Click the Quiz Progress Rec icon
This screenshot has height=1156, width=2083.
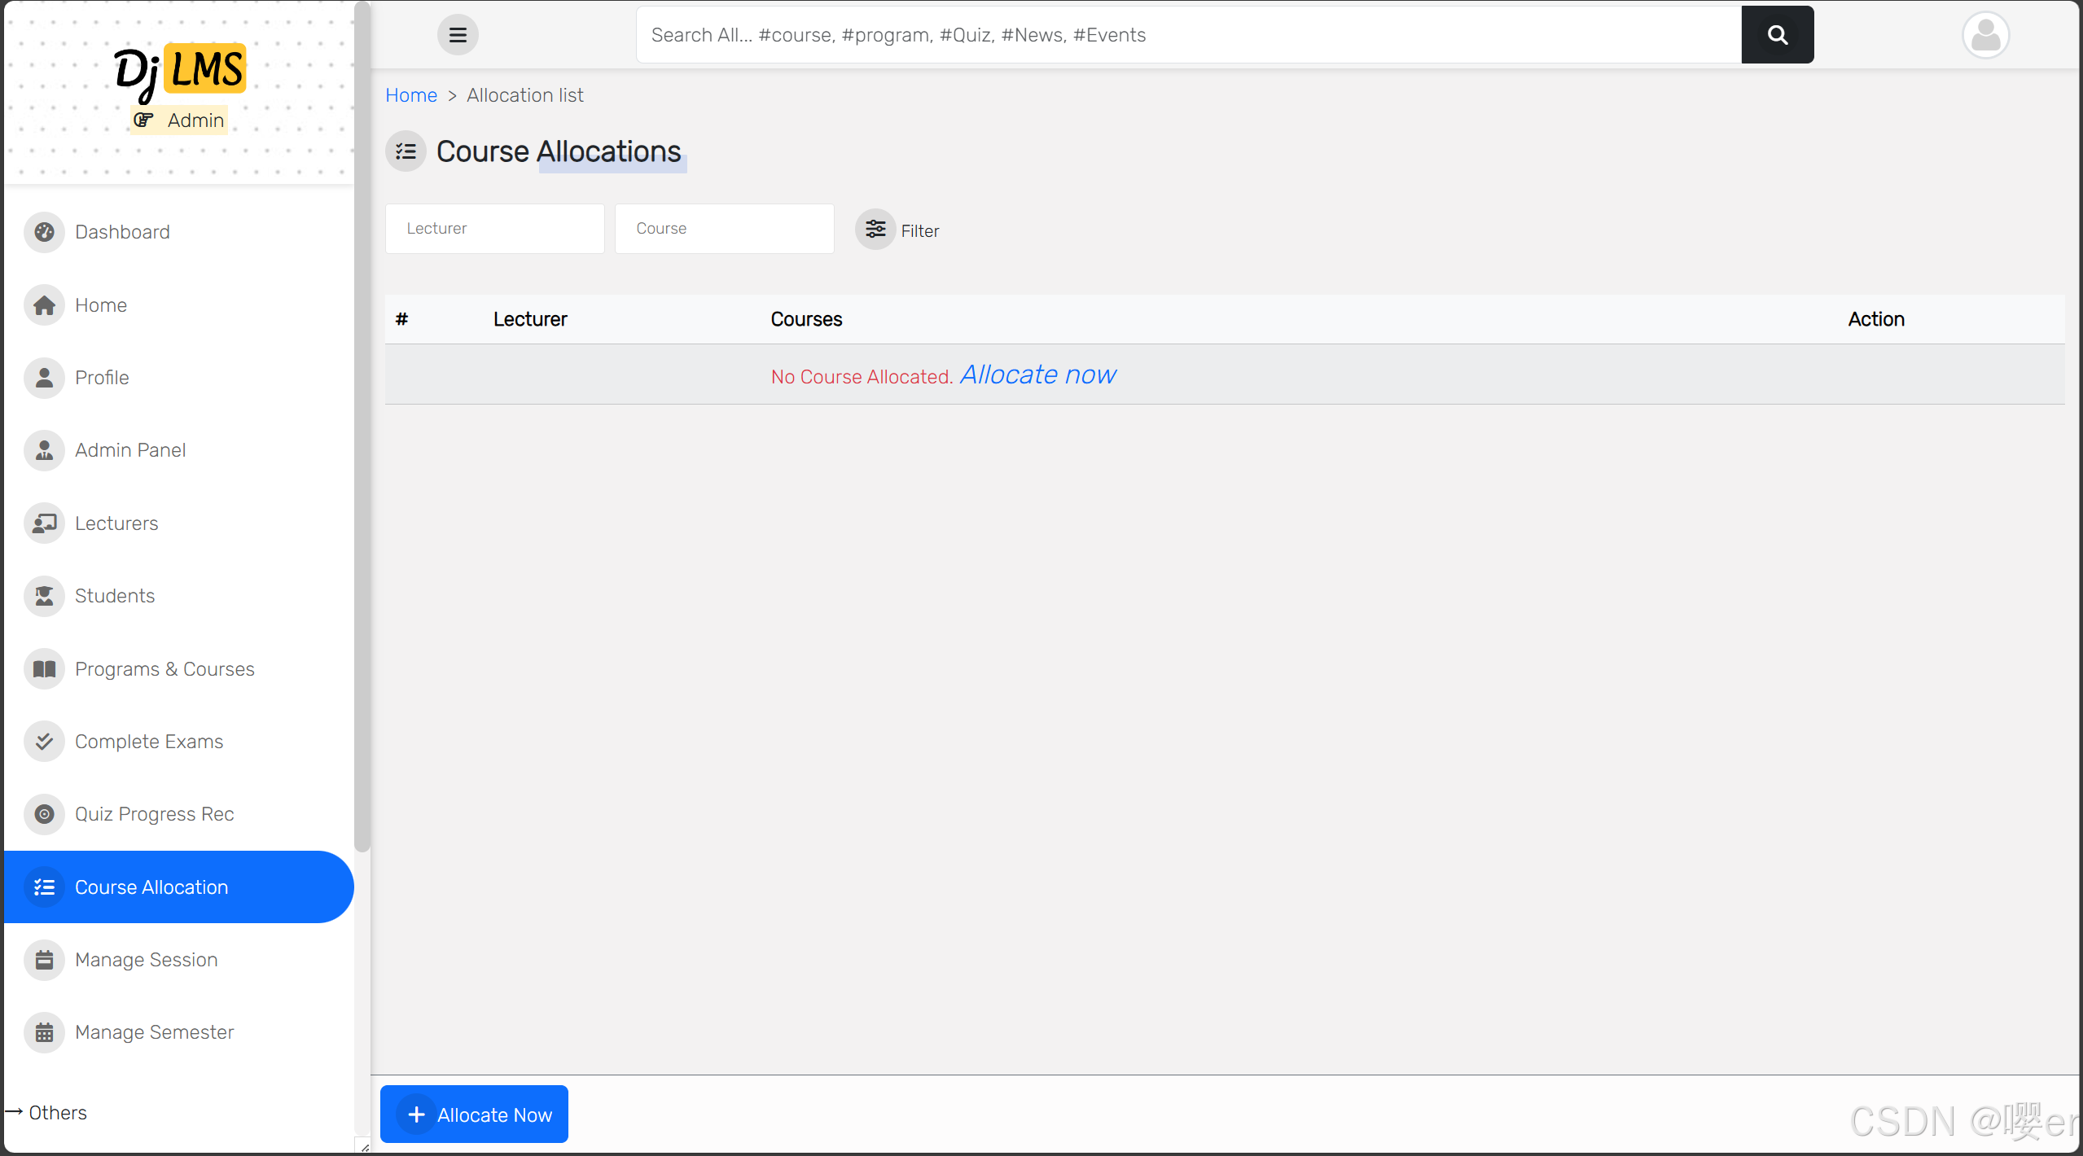pyautogui.click(x=44, y=814)
